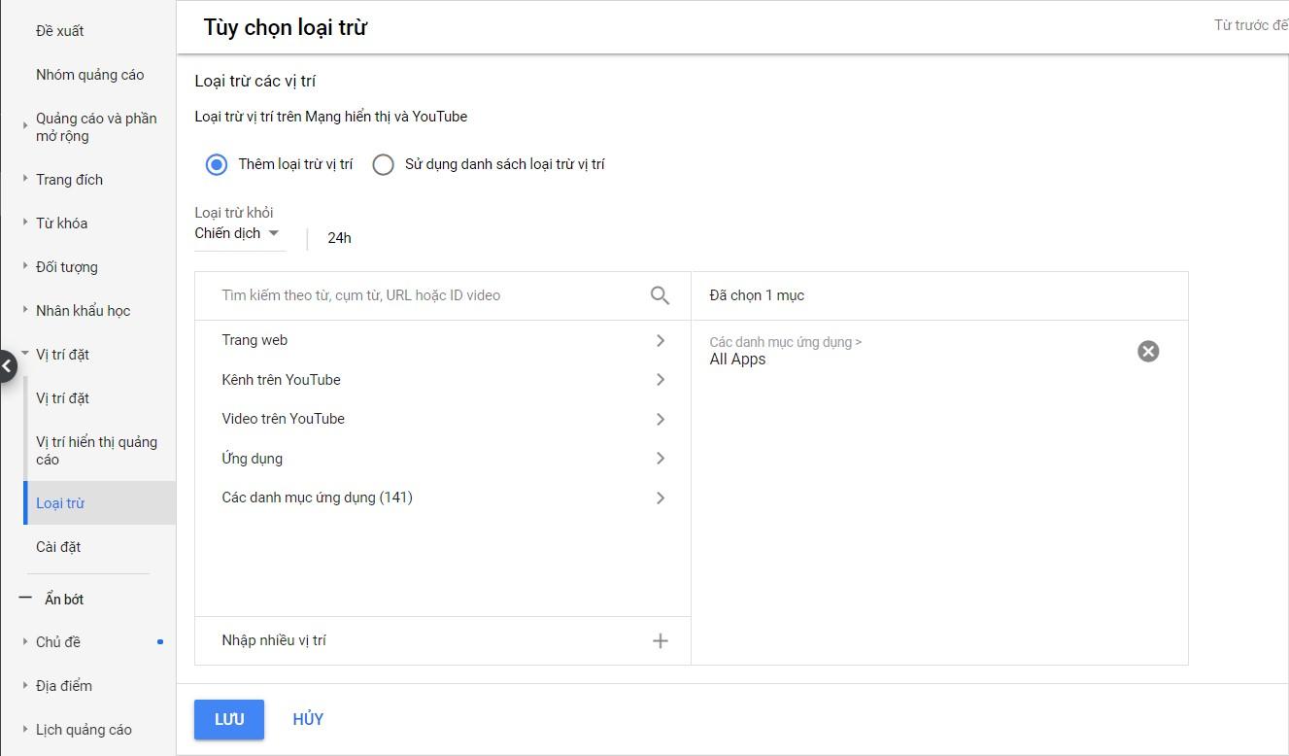
Task: Open Cài đặt in sidebar
Action: pyautogui.click(x=58, y=547)
